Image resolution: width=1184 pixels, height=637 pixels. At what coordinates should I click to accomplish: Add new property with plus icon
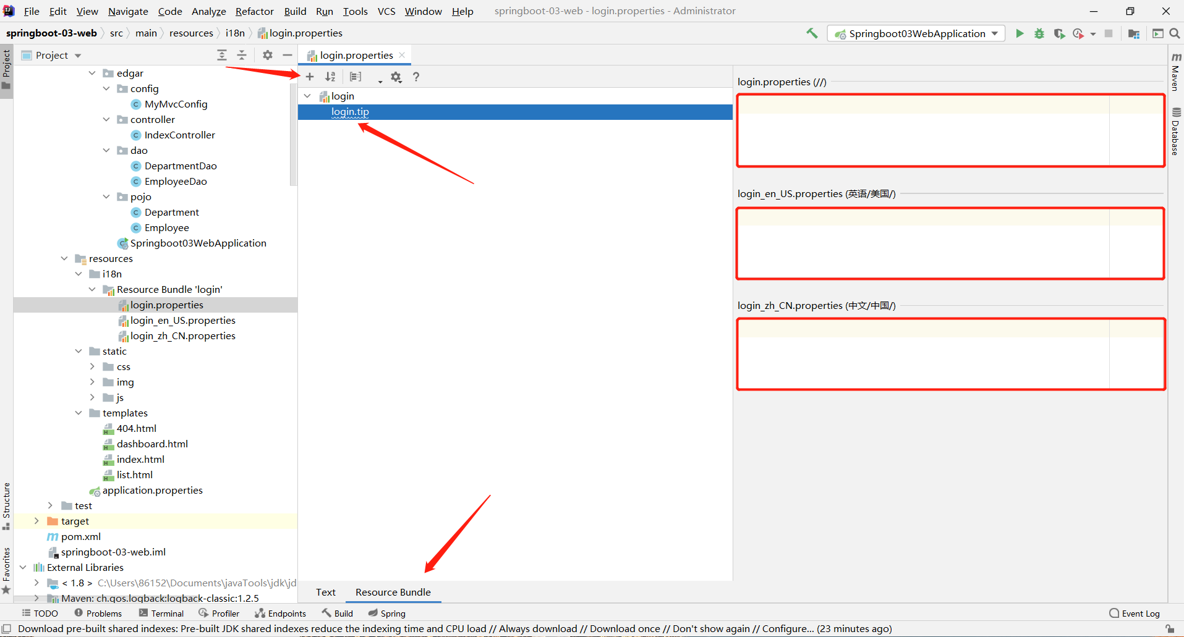[310, 77]
